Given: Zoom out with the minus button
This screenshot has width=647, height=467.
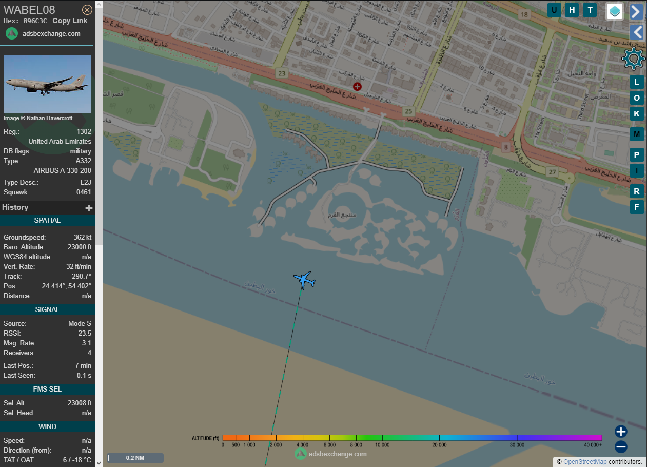Looking at the screenshot, I should click(621, 447).
